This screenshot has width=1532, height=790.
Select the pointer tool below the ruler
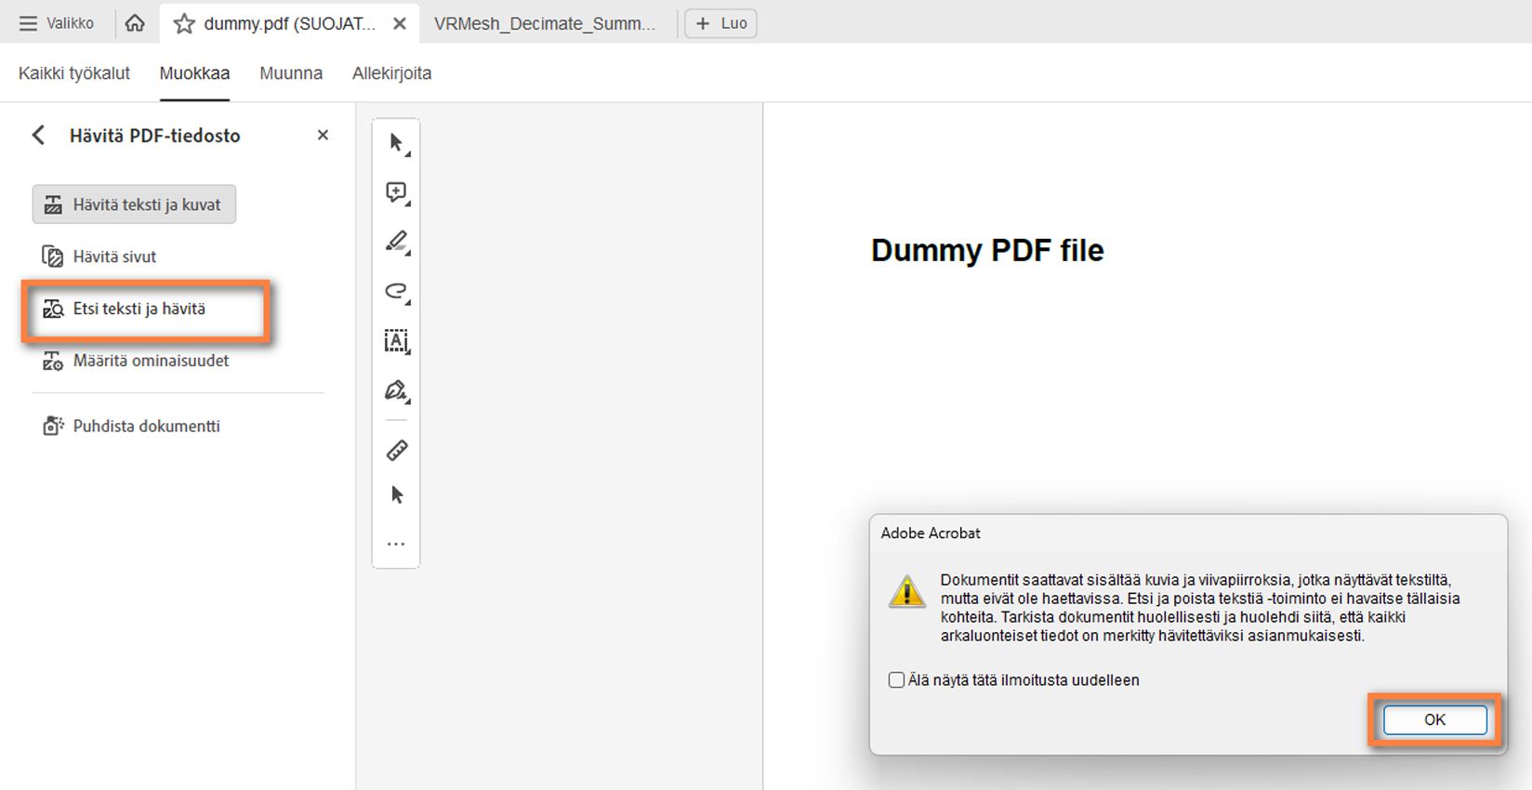point(397,495)
